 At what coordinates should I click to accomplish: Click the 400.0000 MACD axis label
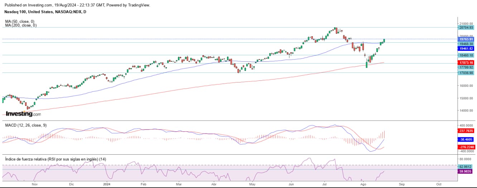click(x=466, y=126)
